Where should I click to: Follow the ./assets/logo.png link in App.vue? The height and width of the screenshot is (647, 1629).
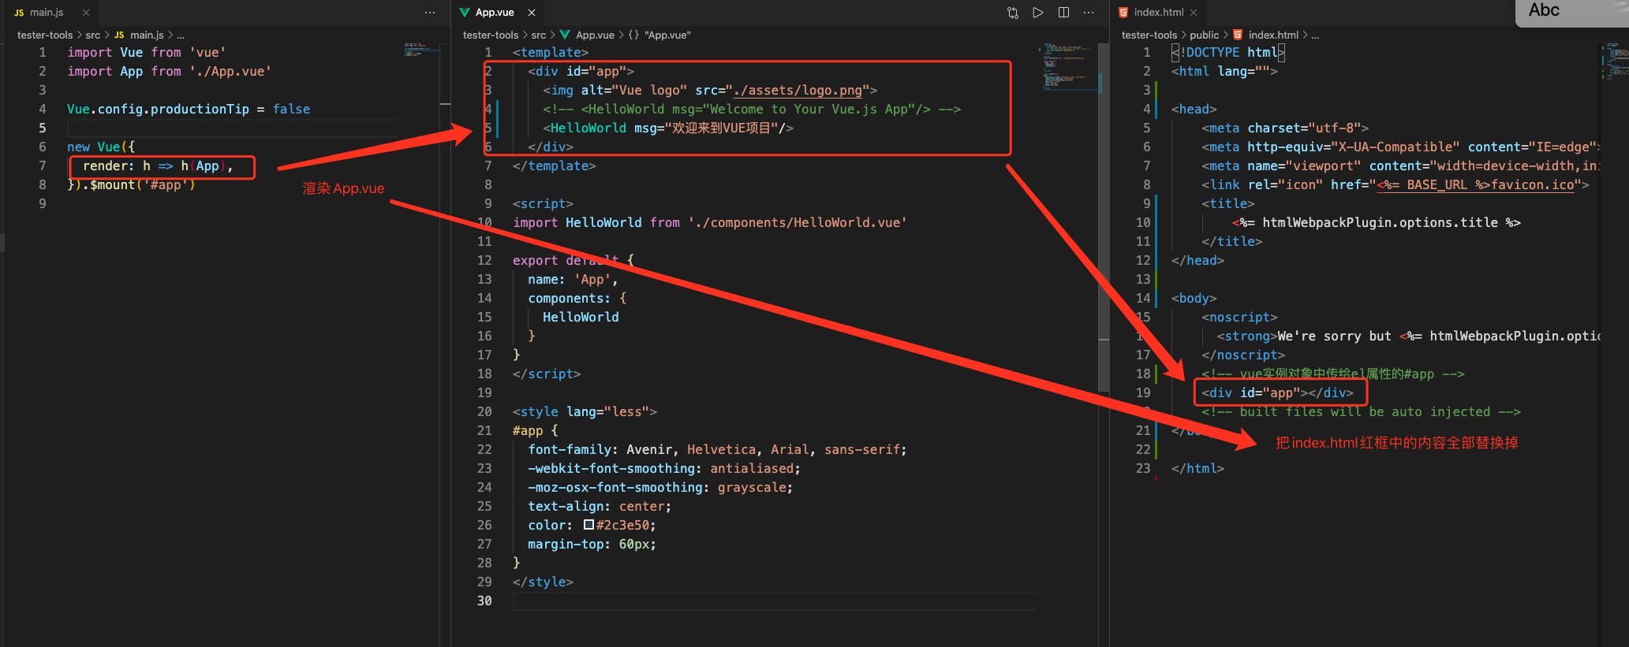[x=798, y=90]
